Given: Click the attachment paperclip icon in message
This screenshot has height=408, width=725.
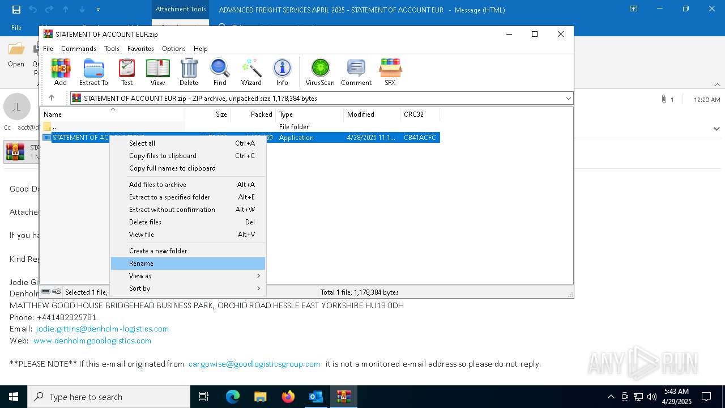Looking at the screenshot, I should 663,99.
